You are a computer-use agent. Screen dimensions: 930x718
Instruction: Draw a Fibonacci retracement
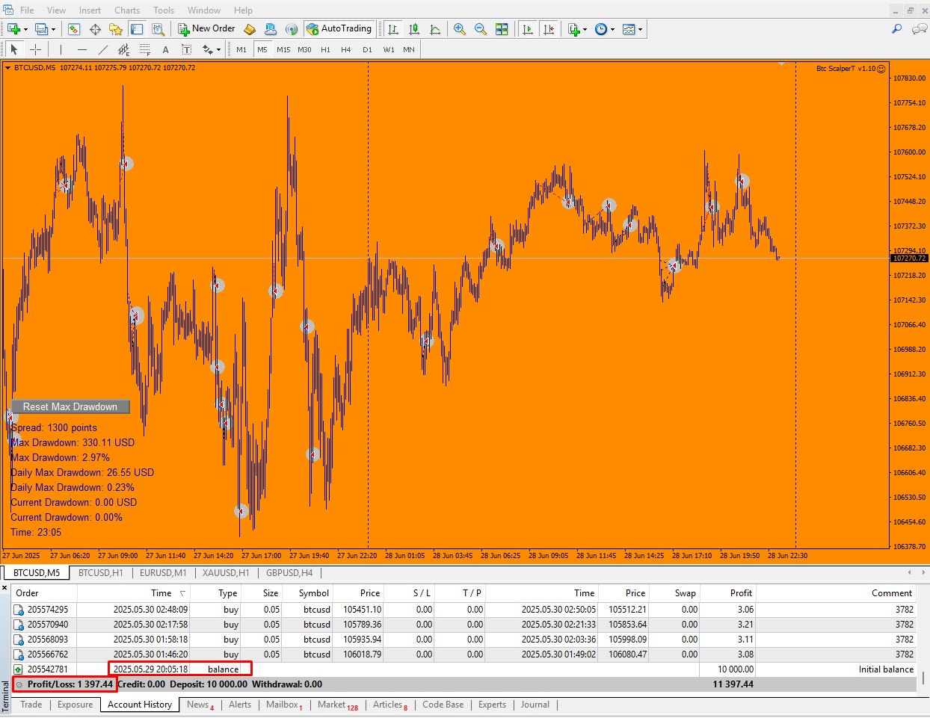(144, 49)
